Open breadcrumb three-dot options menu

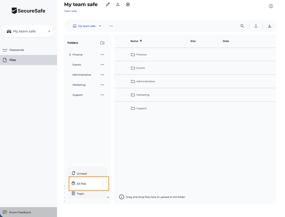coord(111,26)
